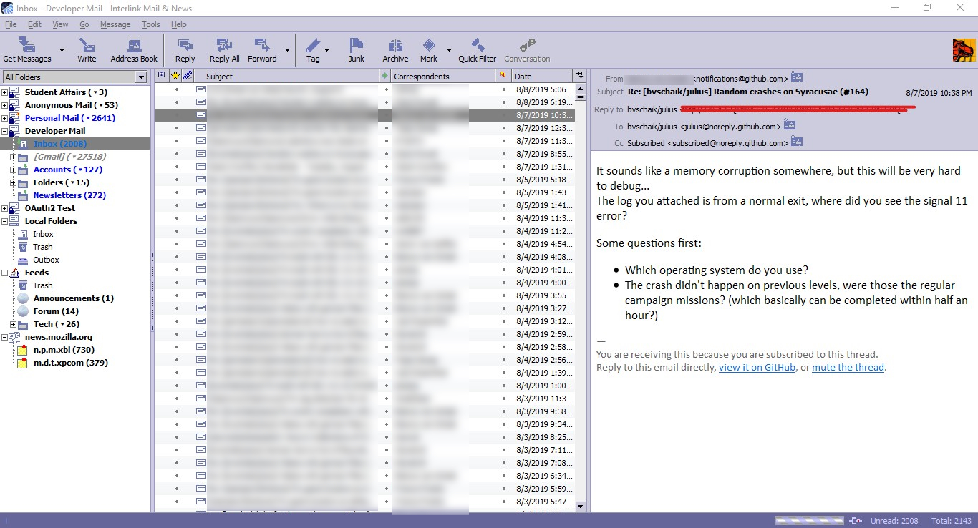Open the view it on GitHub link
Image resolution: width=978 pixels, height=528 pixels.
click(757, 367)
